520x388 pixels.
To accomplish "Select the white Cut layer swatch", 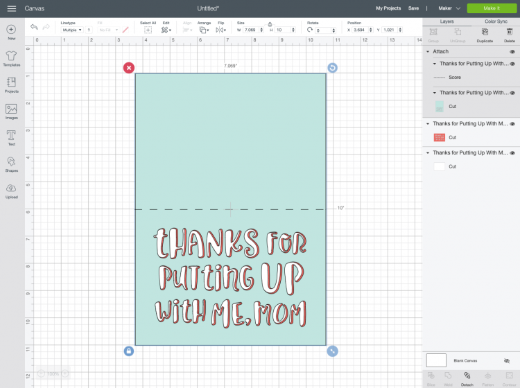I will pos(439,167).
